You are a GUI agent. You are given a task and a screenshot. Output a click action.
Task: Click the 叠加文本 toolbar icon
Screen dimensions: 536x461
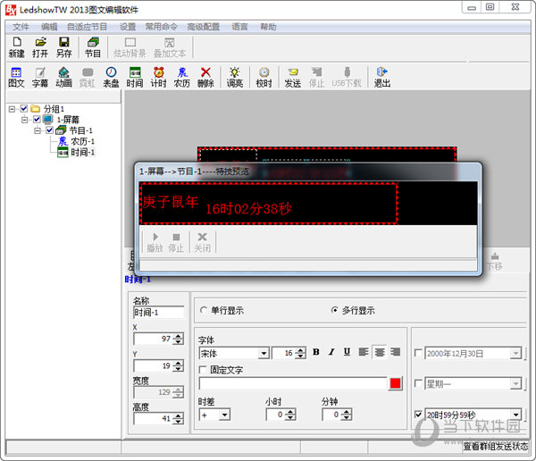170,47
